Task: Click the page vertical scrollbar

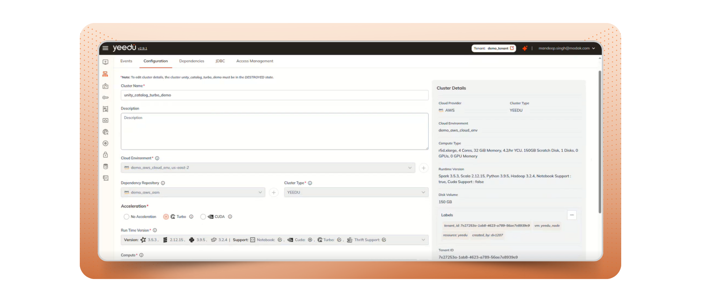Action: (600, 142)
